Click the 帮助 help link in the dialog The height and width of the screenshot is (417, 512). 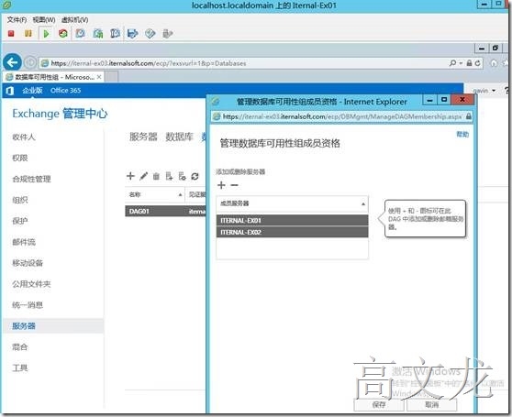(x=462, y=134)
